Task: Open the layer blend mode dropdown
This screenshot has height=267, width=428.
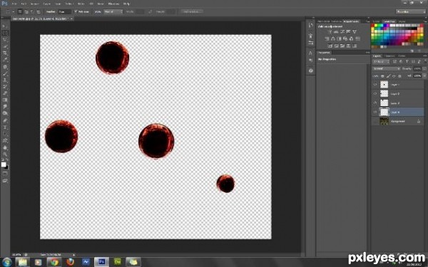Action: 387,68
